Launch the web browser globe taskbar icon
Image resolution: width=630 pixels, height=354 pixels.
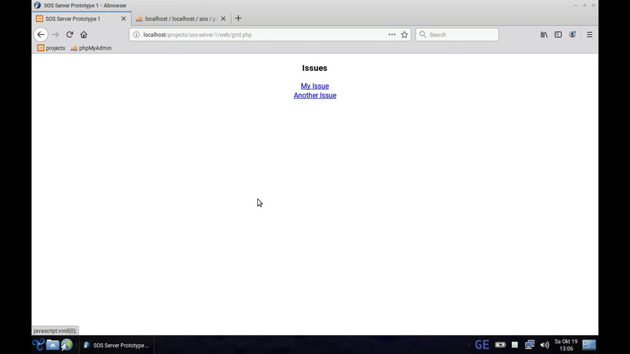pos(67,345)
